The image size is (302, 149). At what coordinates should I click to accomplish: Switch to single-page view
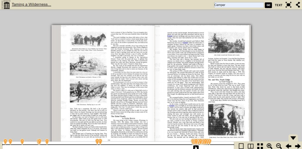coord(241,146)
